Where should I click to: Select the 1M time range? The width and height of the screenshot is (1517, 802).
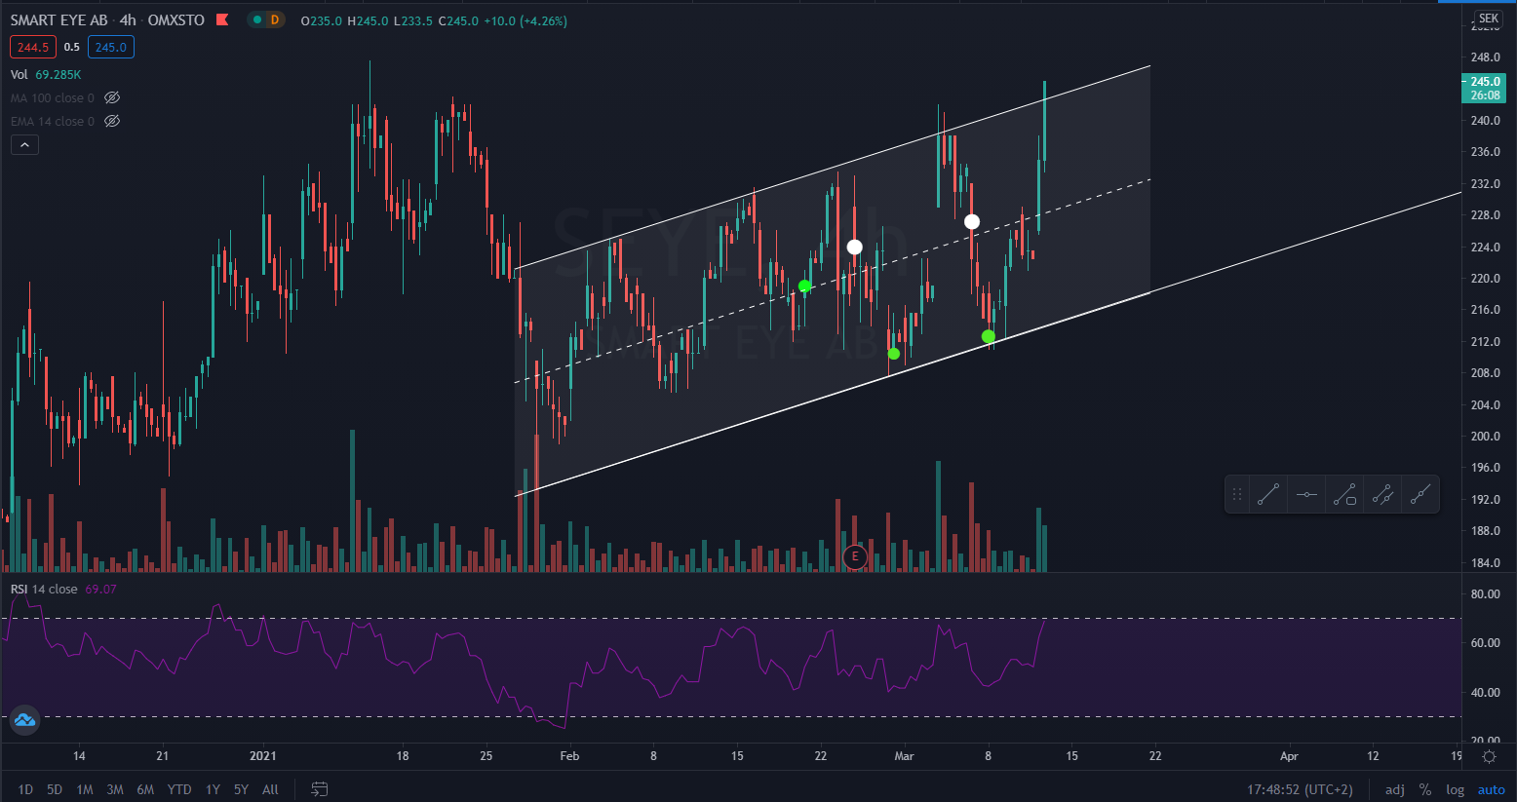point(85,789)
